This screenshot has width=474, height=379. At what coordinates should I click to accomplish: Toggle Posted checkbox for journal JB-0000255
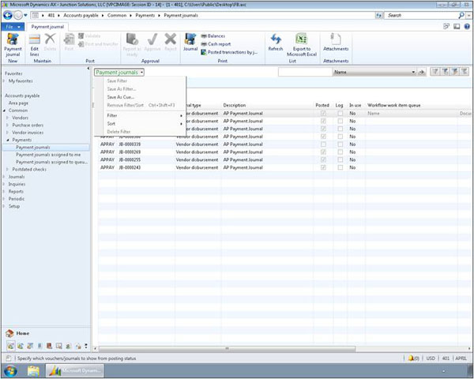[x=323, y=159]
